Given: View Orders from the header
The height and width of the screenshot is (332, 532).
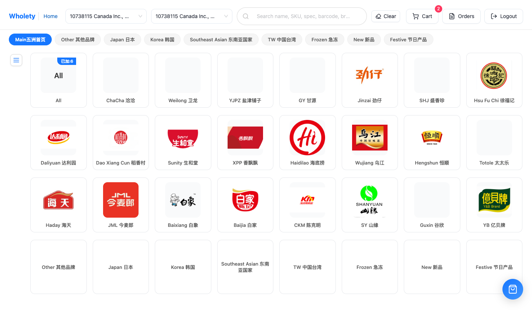Looking at the screenshot, I should (x=461, y=16).
